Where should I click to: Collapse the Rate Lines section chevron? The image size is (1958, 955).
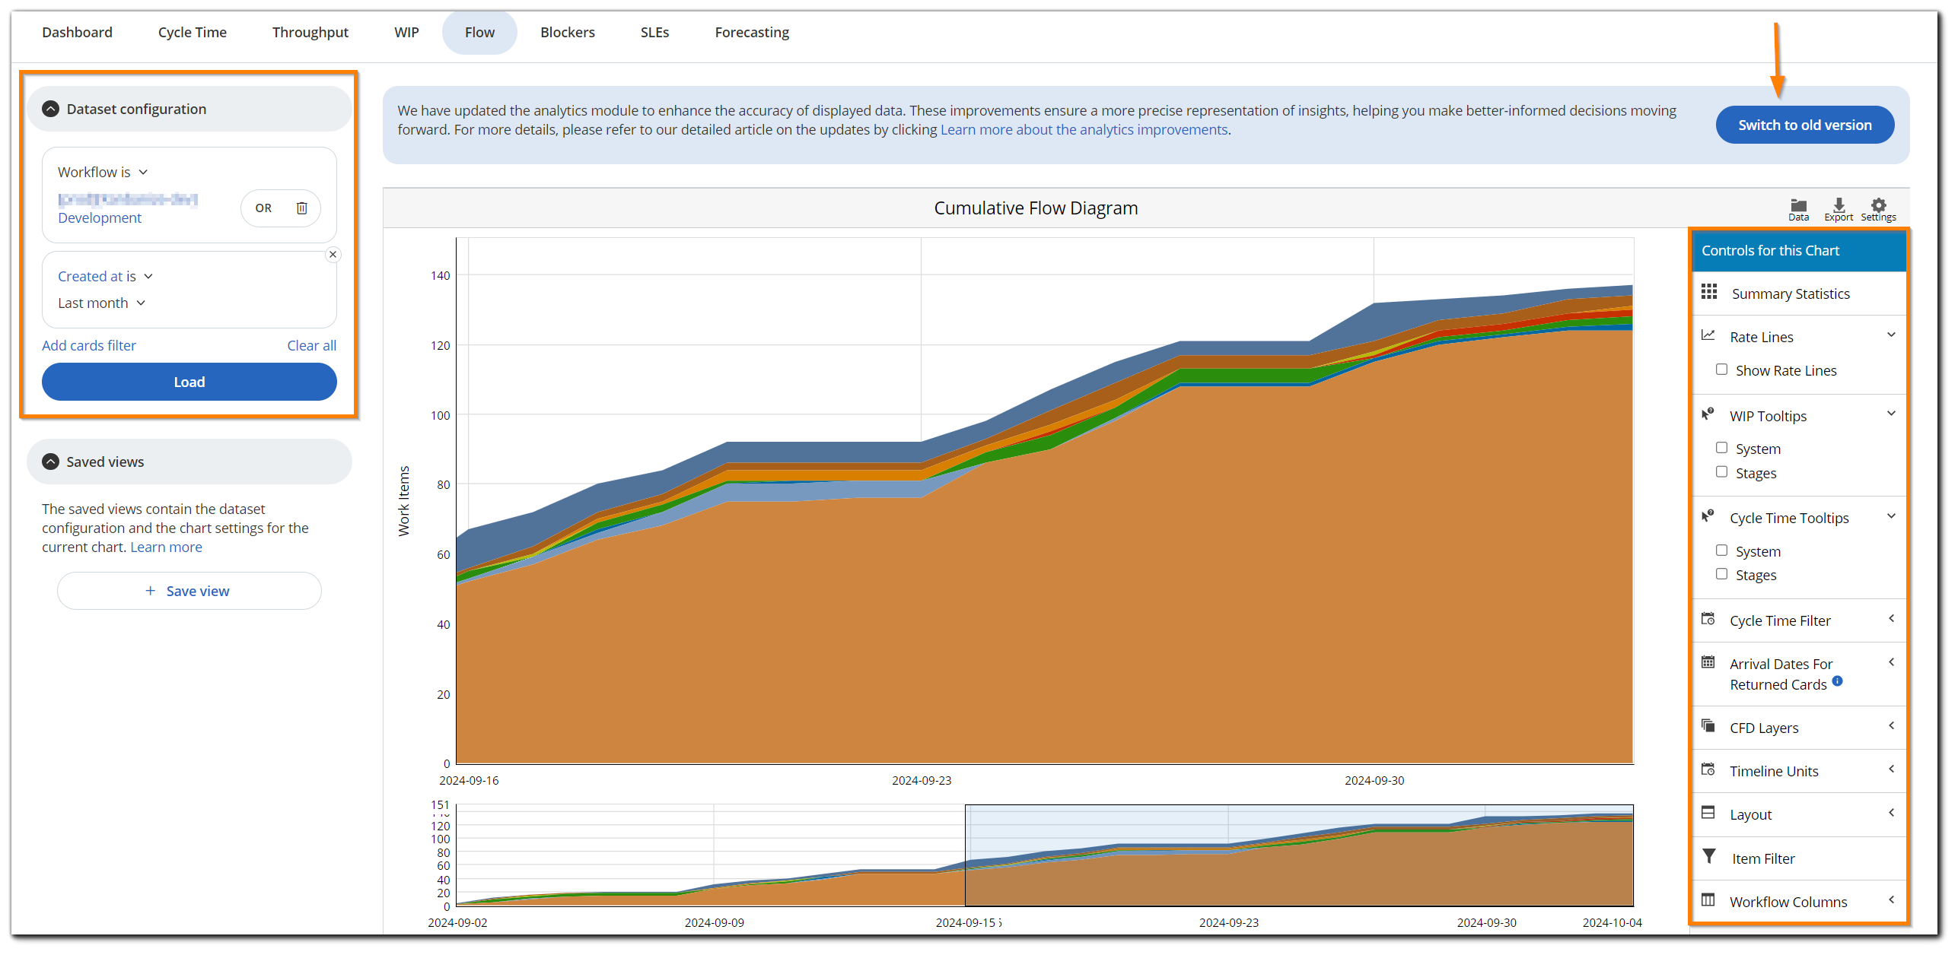tap(1892, 335)
